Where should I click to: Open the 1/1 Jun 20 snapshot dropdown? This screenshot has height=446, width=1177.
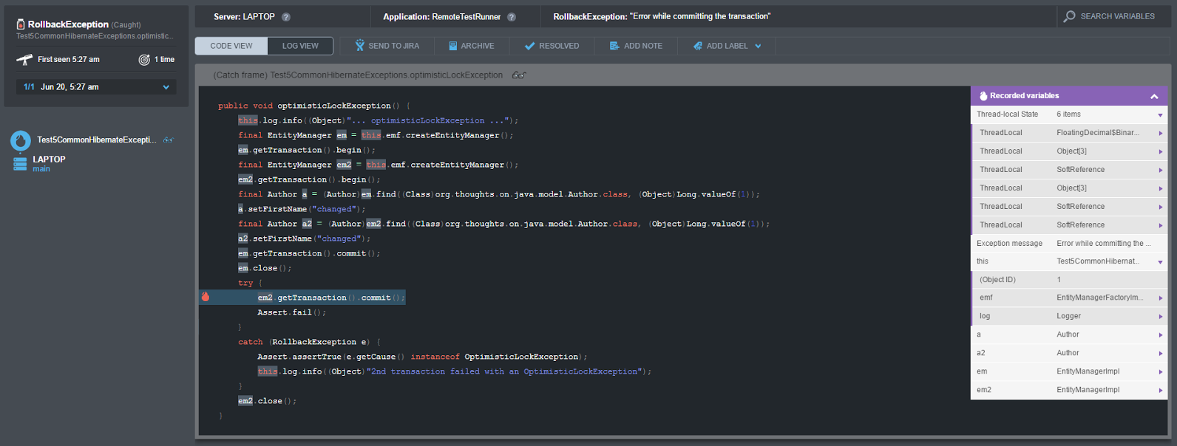(96, 87)
